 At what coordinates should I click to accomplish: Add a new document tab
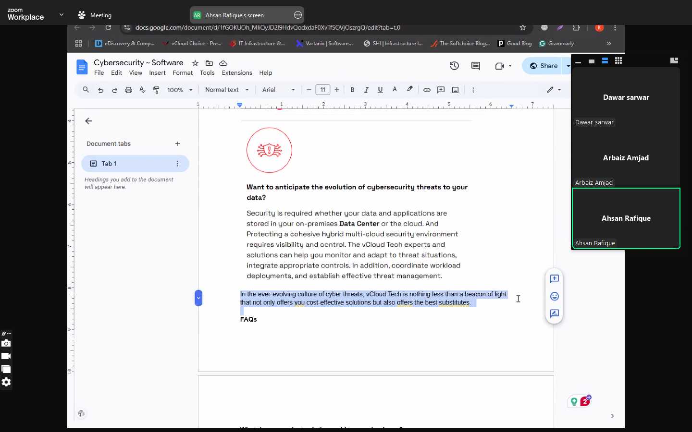177,144
